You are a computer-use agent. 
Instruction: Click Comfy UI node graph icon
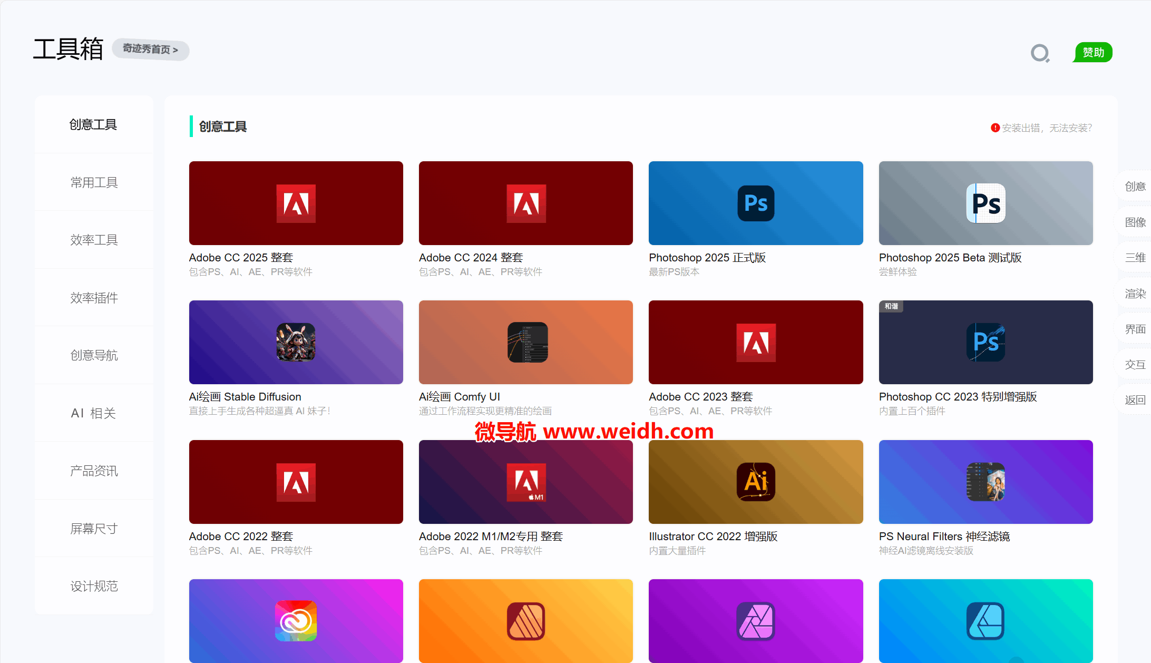click(528, 343)
